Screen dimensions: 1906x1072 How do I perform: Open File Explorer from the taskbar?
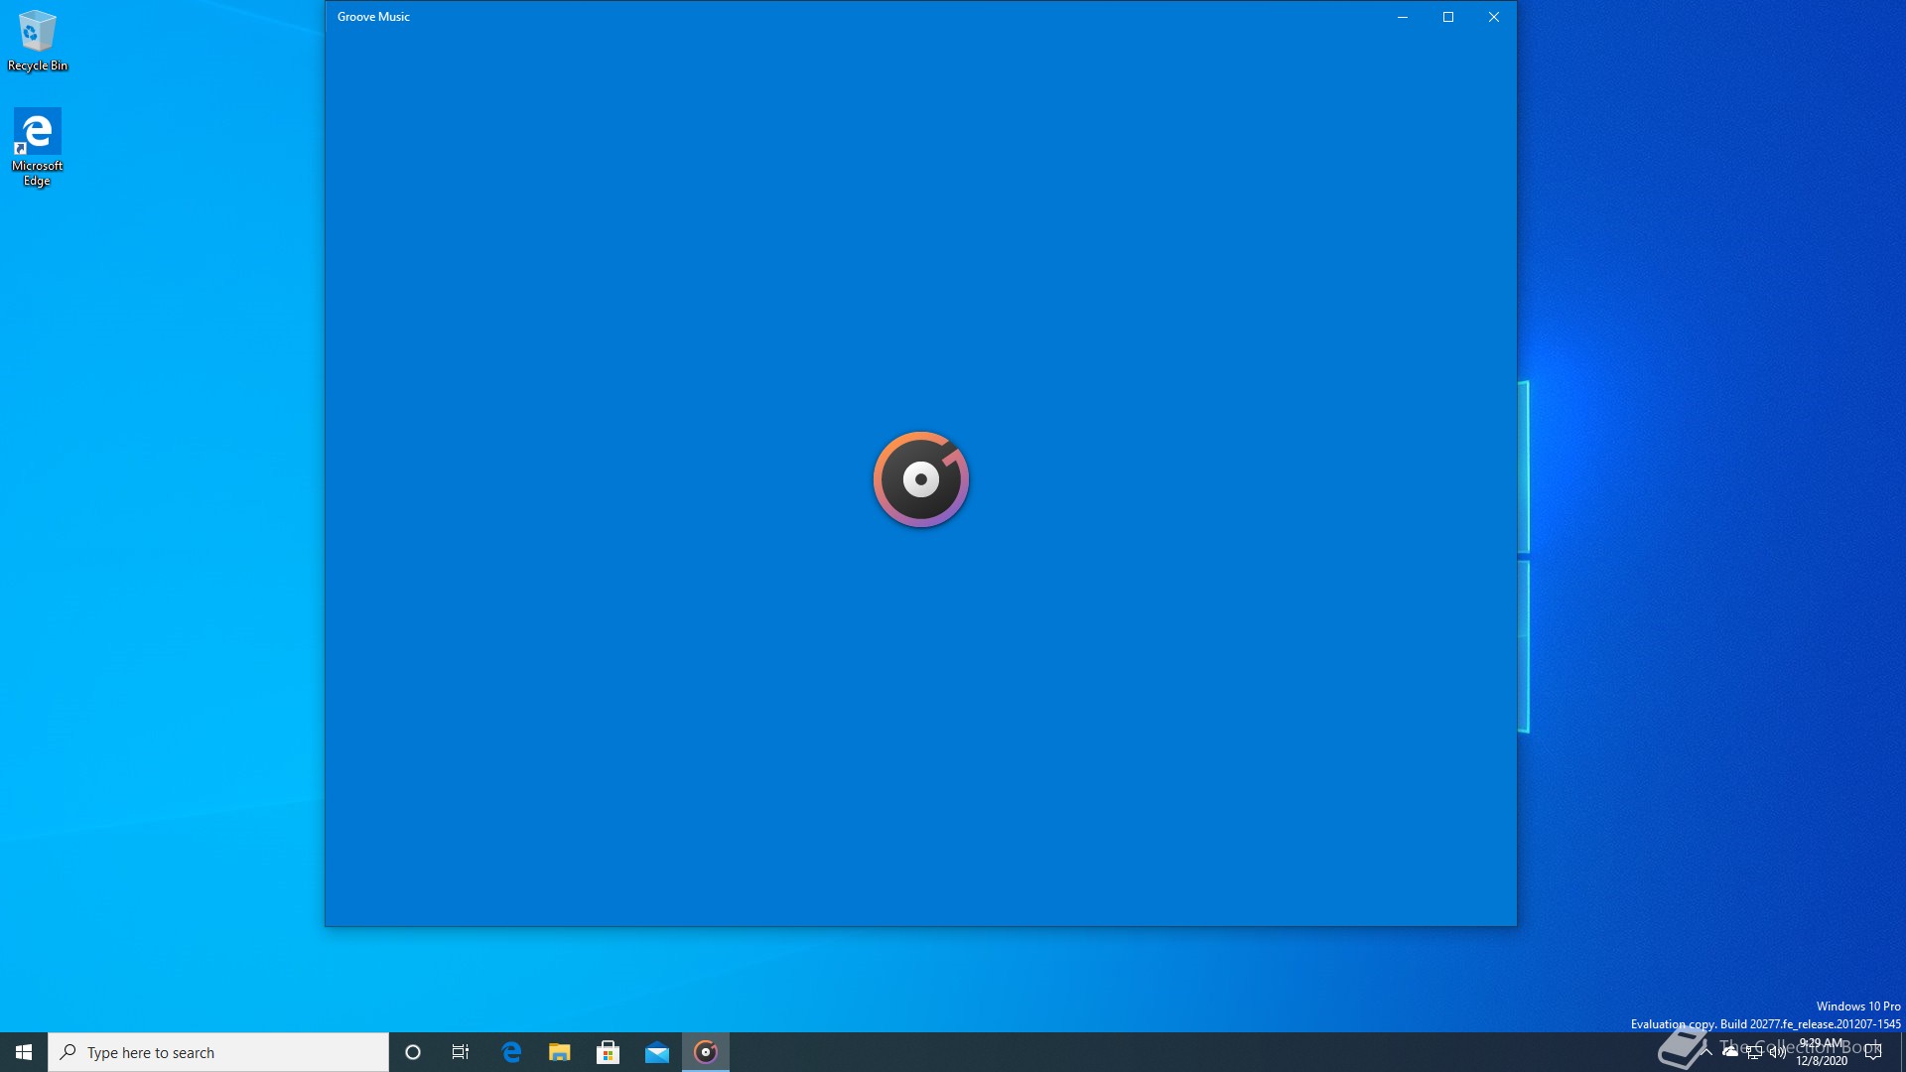(559, 1052)
